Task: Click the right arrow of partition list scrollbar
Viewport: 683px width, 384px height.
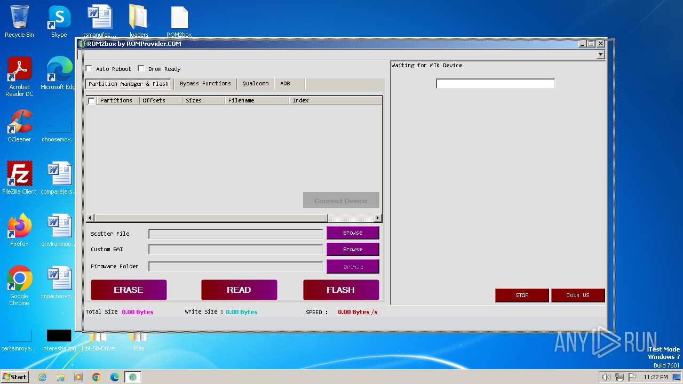Action: click(x=378, y=218)
